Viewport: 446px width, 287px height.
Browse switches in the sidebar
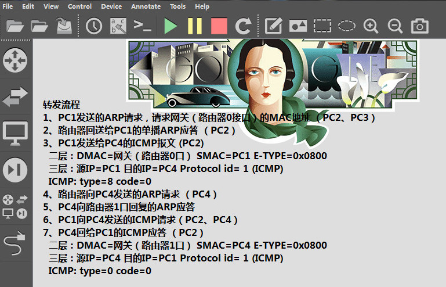click(15, 97)
